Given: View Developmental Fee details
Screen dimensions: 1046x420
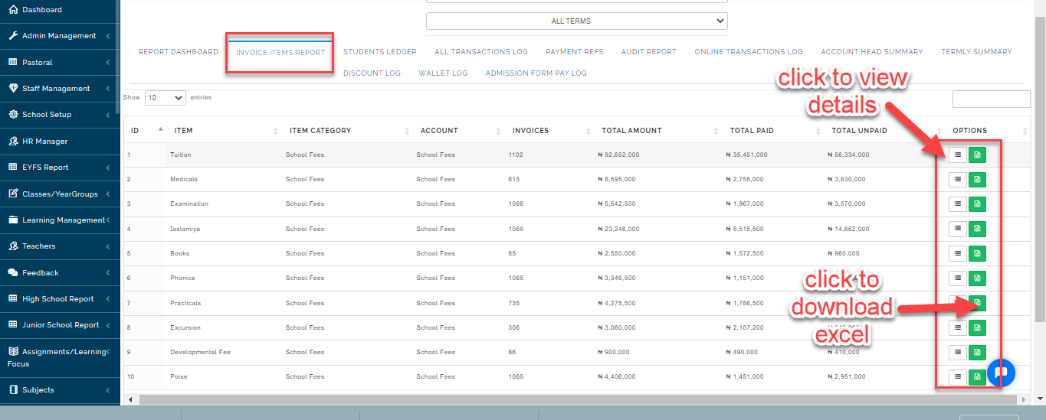Looking at the screenshot, I should pos(957,353).
